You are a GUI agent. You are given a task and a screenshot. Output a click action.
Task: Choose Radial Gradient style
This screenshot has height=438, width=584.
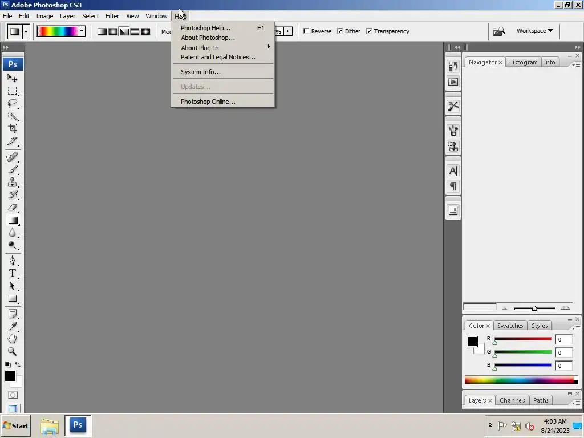pyautogui.click(x=113, y=31)
